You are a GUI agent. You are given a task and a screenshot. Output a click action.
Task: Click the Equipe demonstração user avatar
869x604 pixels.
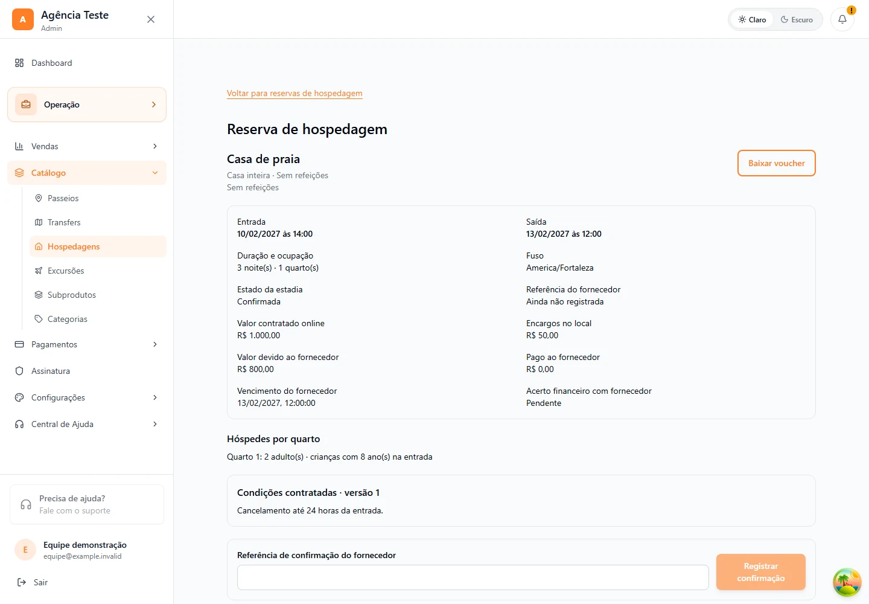(x=25, y=550)
